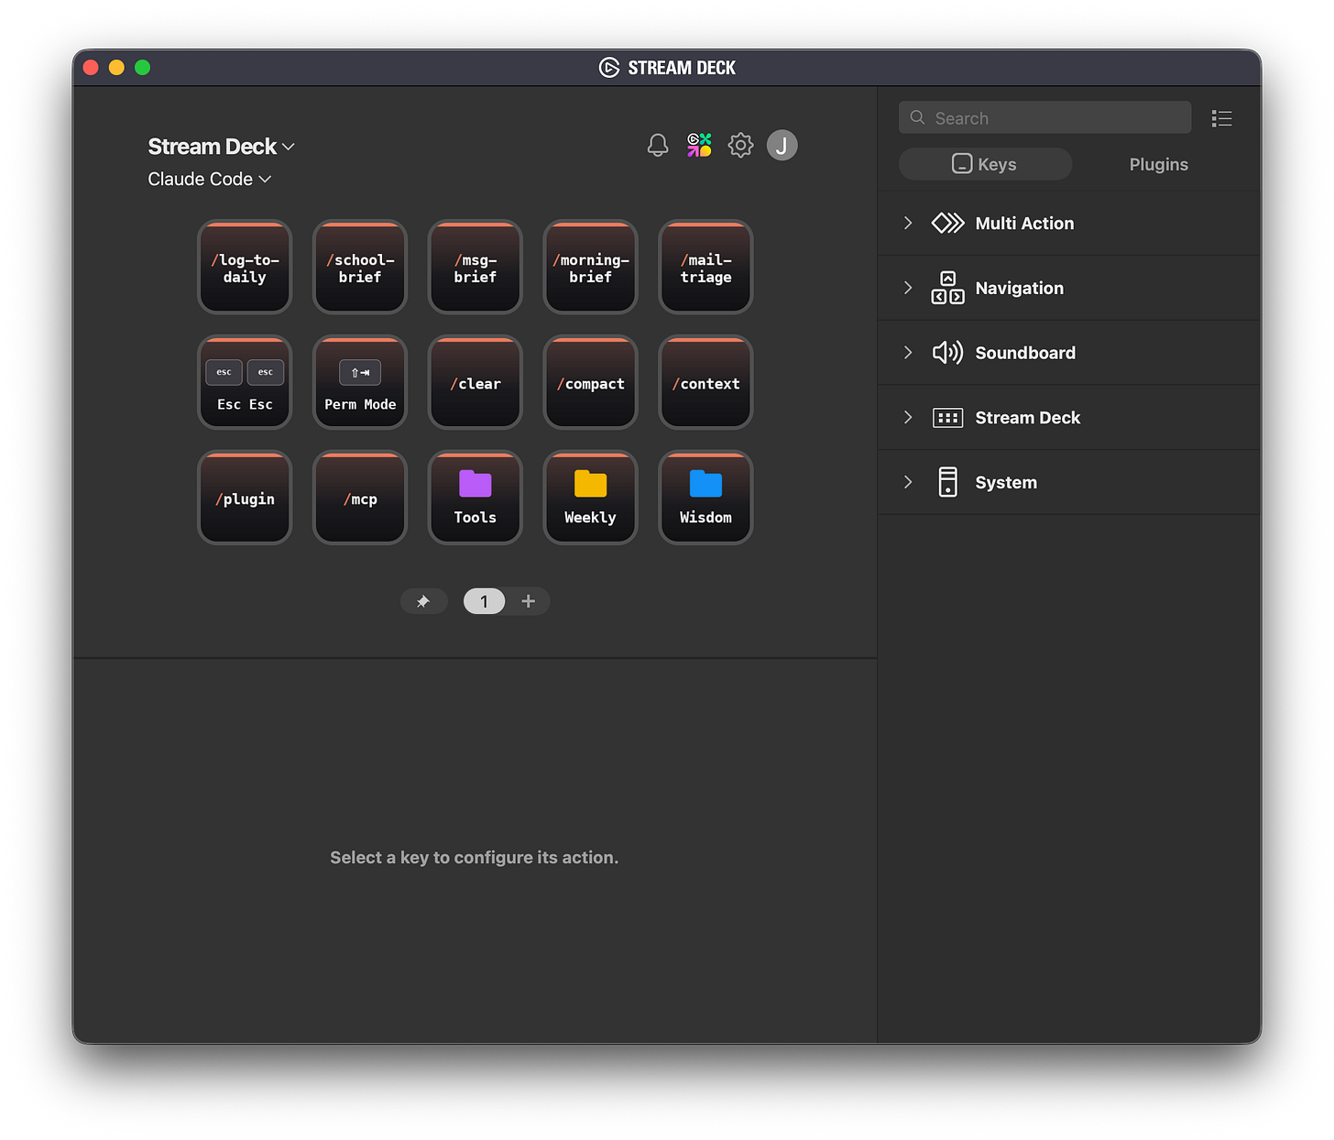Select the /log-to-daily key
This screenshot has height=1140, width=1334.
coord(245,268)
